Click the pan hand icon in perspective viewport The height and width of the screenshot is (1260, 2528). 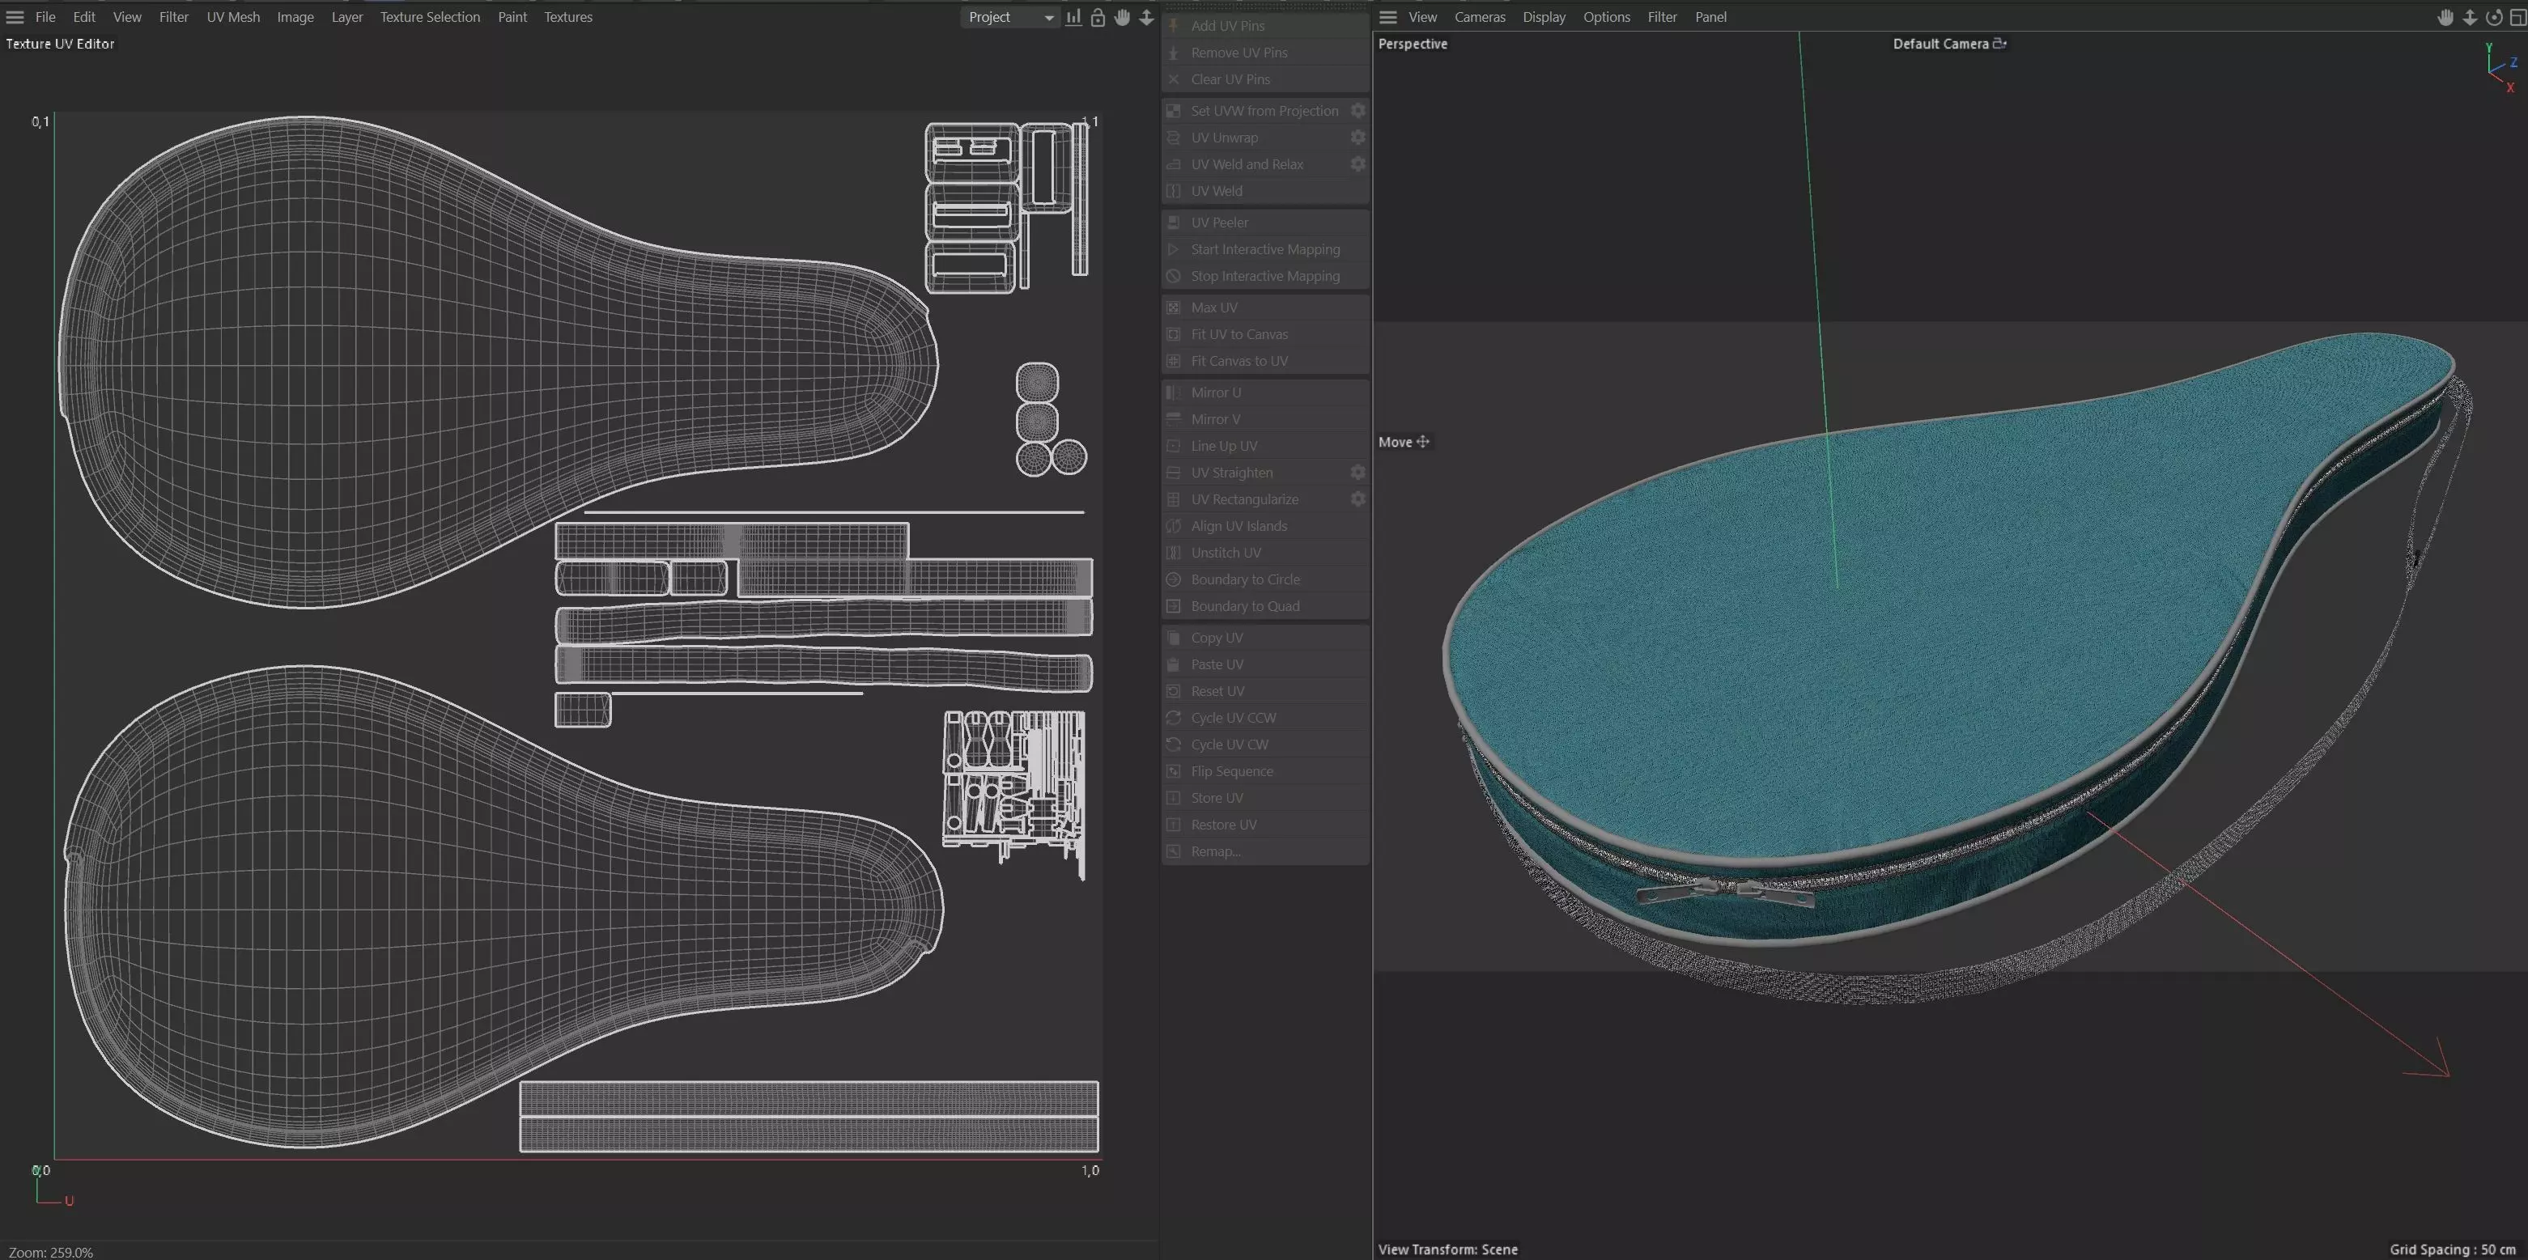click(x=2445, y=18)
